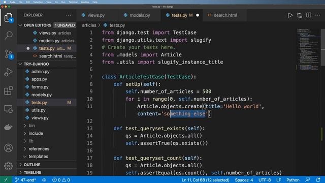Open the Explorer view in activity bar
325x183 pixels.
point(8,18)
